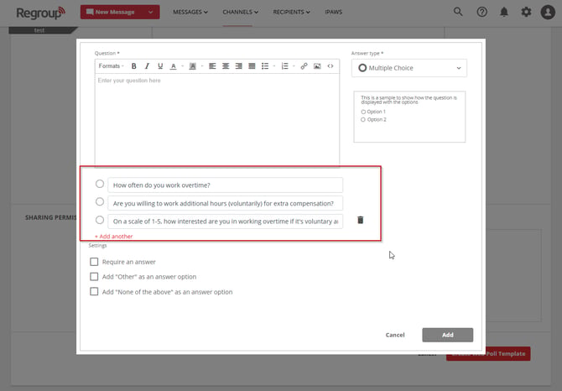This screenshot has width=562, height=391.
Task: Open the CHANNELS menu
Action: click(x=240, y=13)
